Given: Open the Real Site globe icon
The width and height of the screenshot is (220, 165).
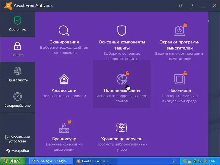Looking at the screenshot, I should (x=122, y=79).
